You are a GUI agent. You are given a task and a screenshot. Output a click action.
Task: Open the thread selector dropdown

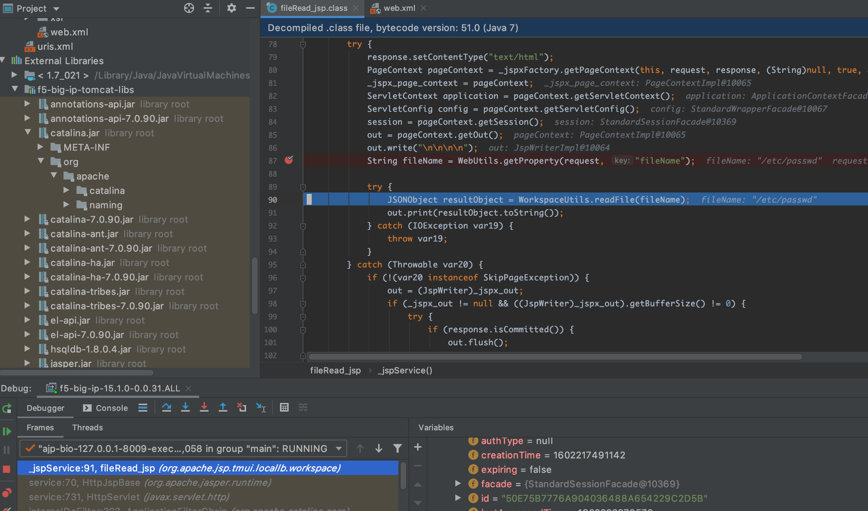click(x=339, y=449)
